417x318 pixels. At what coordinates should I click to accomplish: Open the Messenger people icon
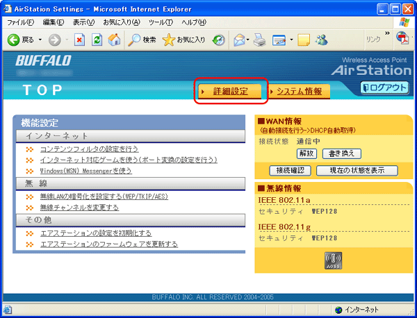pyautogui.click(x=322, y=40)
